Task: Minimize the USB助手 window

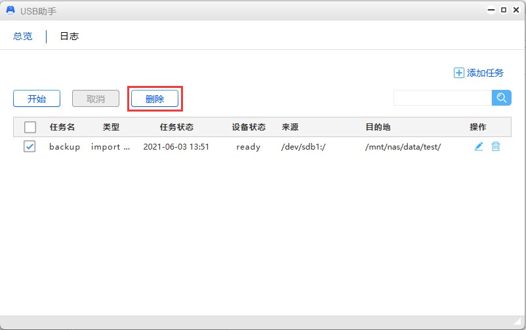Action: tap(491, 10)
